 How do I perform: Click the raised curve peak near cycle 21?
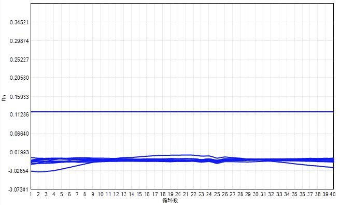[x=186, y=155]
